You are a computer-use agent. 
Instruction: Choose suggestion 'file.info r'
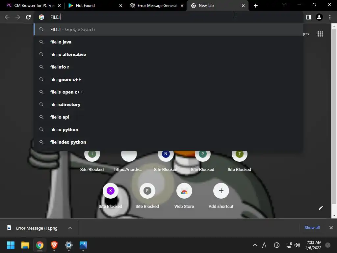coord(168,67)
